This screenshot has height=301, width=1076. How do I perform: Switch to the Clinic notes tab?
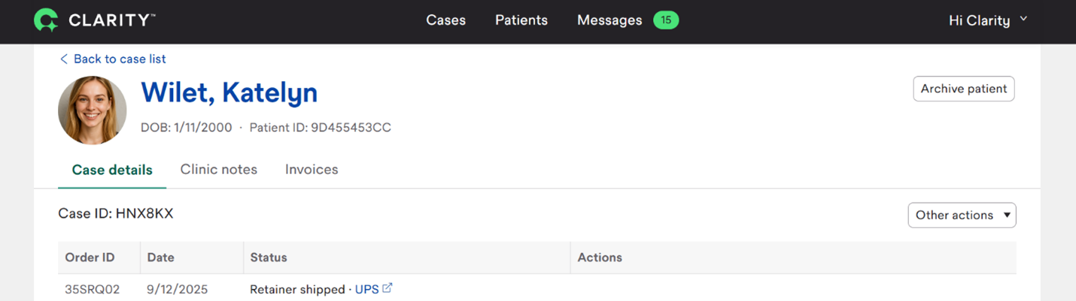(x=219, y=170)
